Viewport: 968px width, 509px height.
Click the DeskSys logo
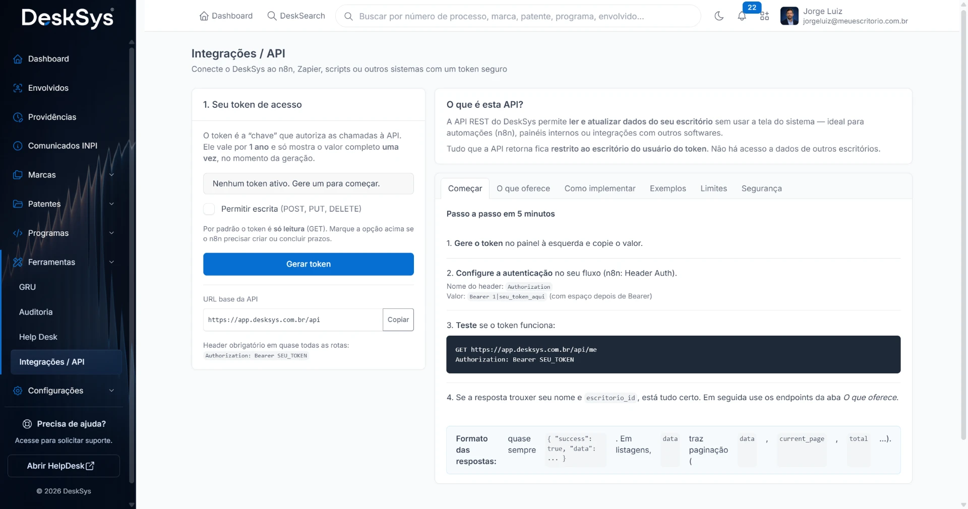click(x=68, y=18)
